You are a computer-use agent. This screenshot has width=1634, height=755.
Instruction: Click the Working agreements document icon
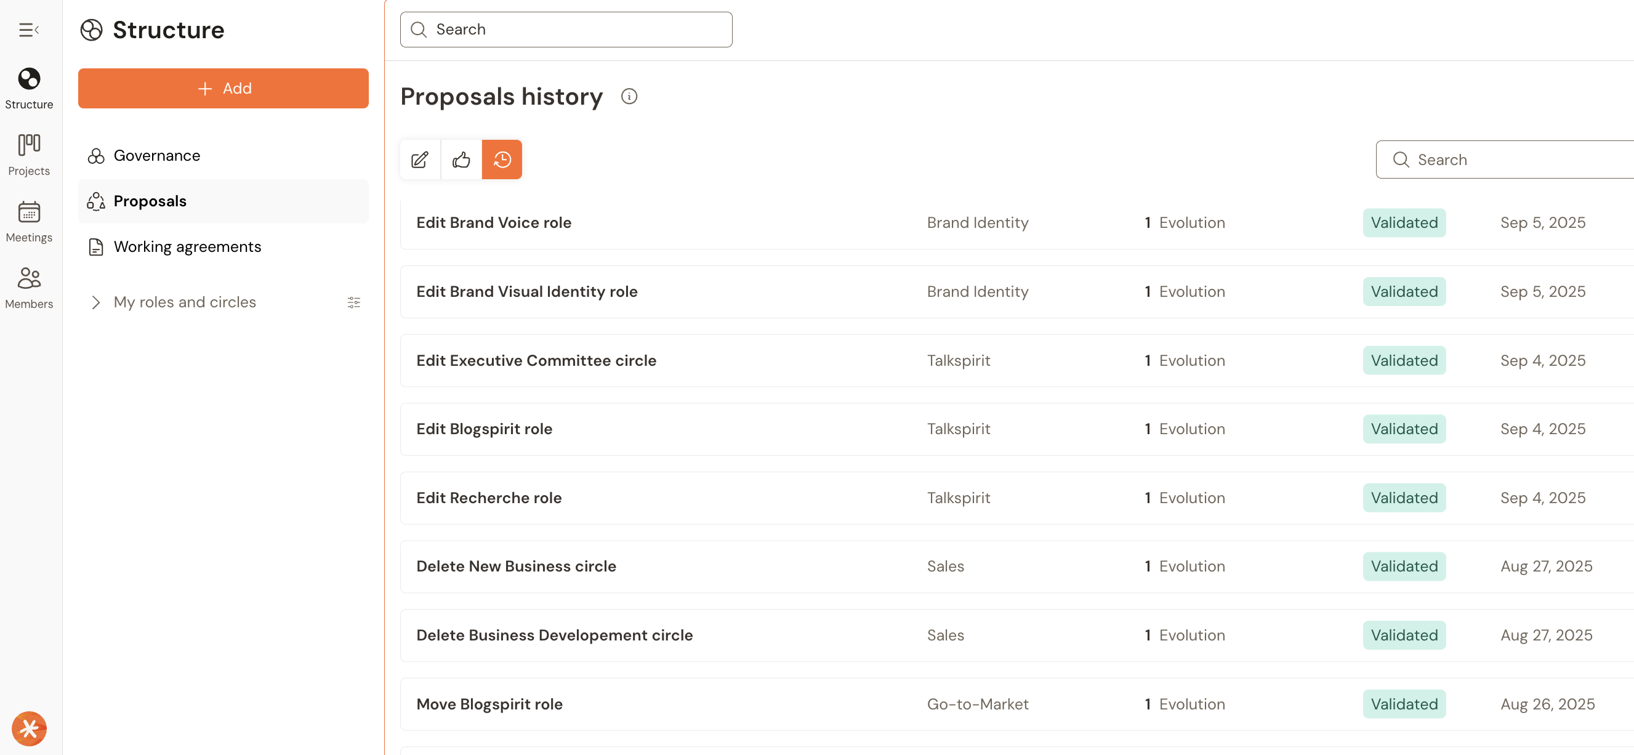click(96, 247)
